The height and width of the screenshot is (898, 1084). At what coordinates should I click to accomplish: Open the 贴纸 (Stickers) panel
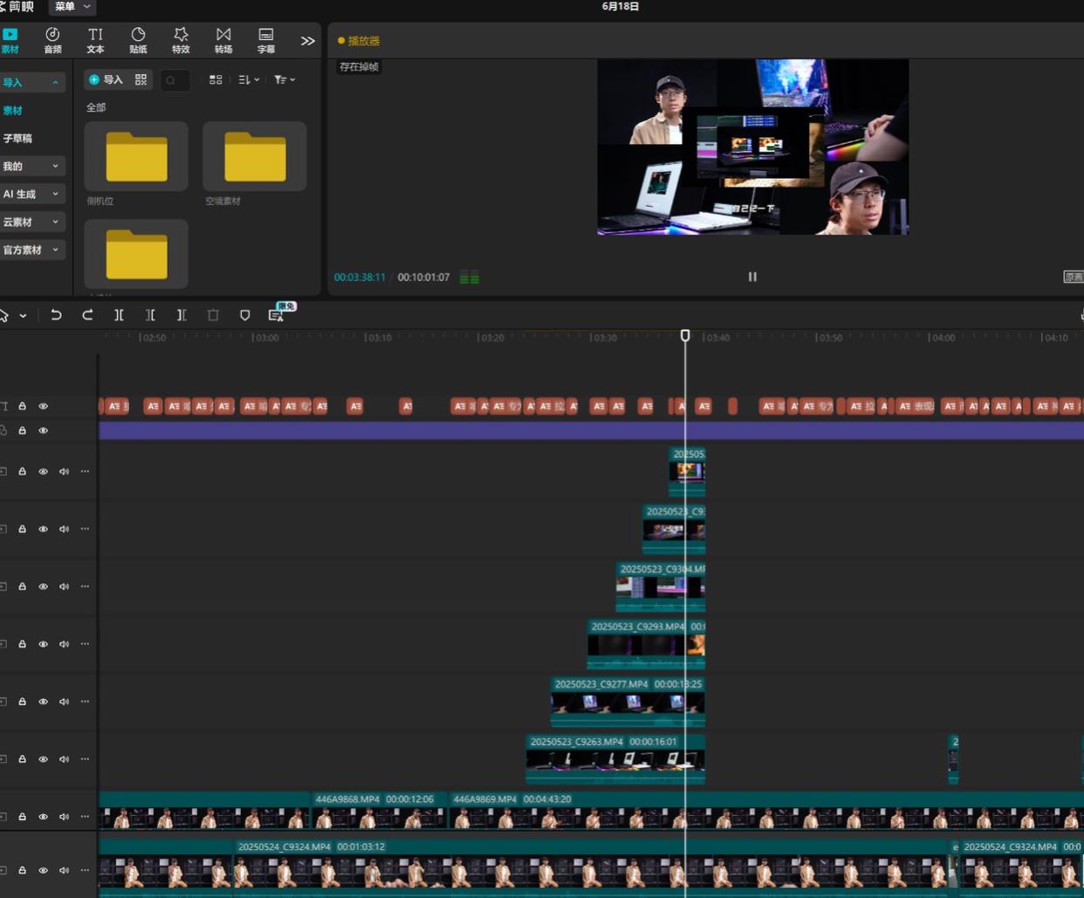click(138, 40)
